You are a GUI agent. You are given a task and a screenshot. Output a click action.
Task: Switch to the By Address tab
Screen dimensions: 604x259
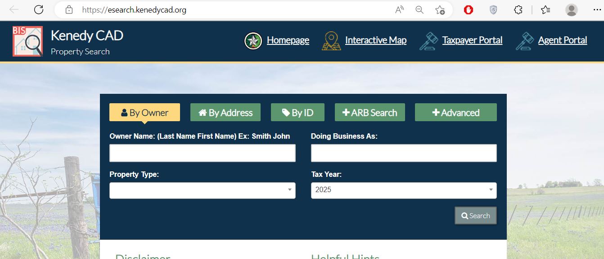225,113
